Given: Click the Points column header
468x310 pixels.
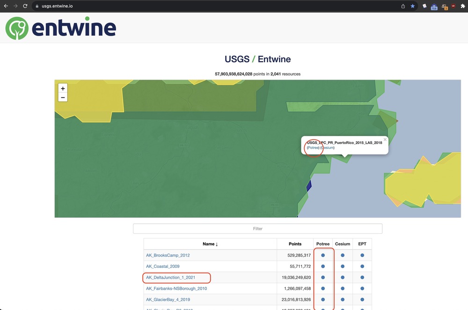Looking at the screenshot, I should (x=295, y=244).
